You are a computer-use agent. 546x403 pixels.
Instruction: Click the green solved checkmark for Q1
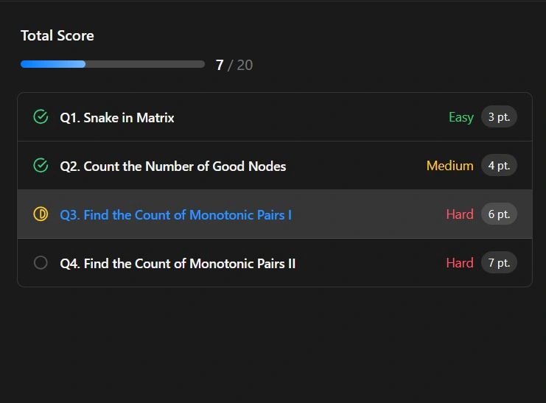[41, 117]
